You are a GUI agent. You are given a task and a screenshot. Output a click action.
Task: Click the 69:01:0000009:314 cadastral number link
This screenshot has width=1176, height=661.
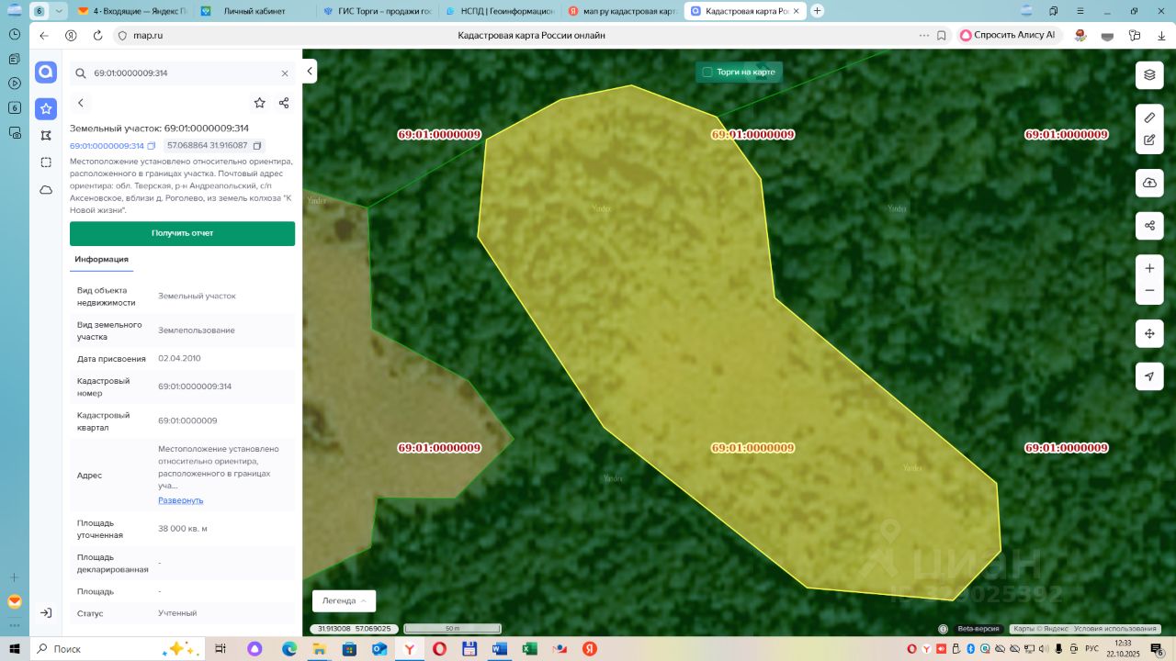(x=107, y=146)
